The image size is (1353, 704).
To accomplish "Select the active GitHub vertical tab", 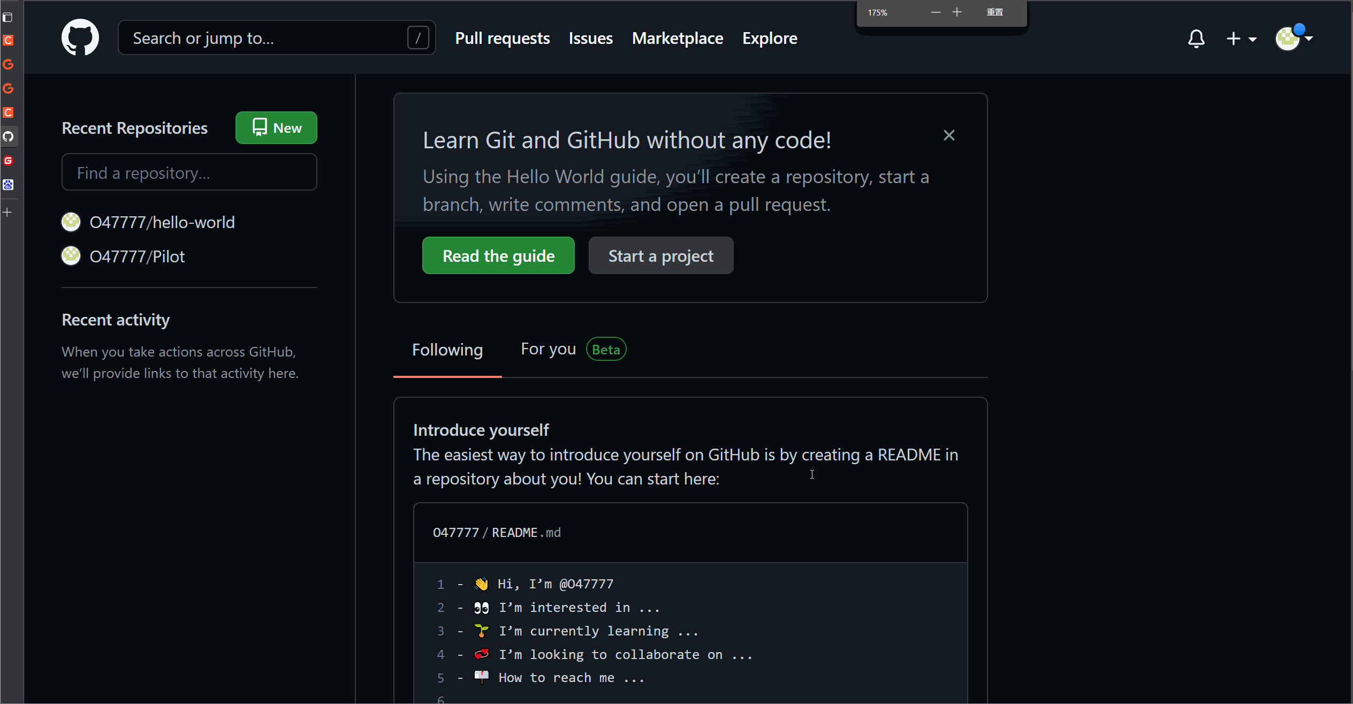I will point(8,137).
